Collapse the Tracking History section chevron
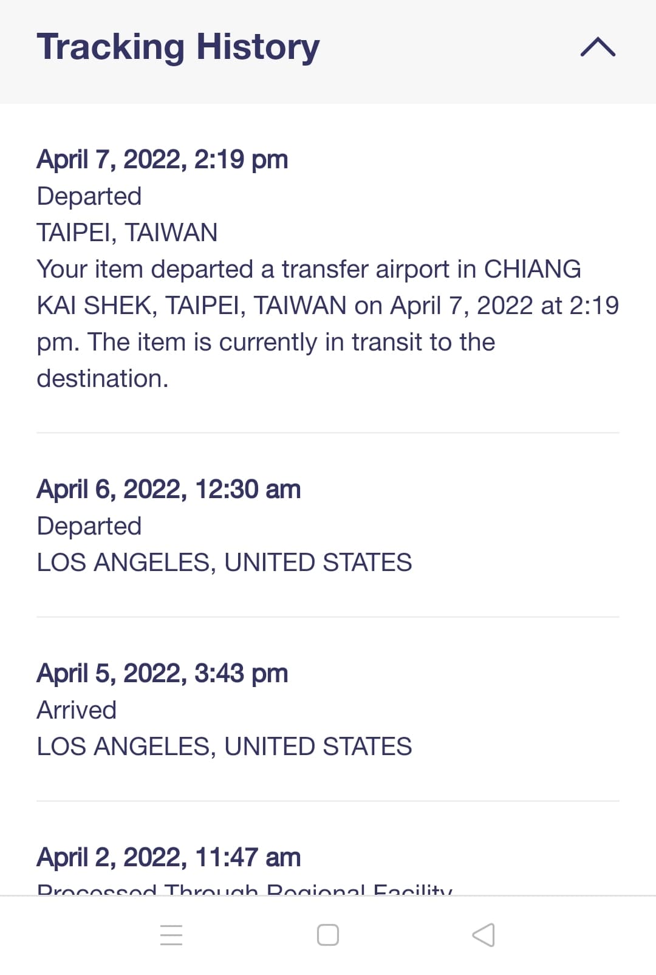This screenshot has width=656, height=975. point(598,47)
